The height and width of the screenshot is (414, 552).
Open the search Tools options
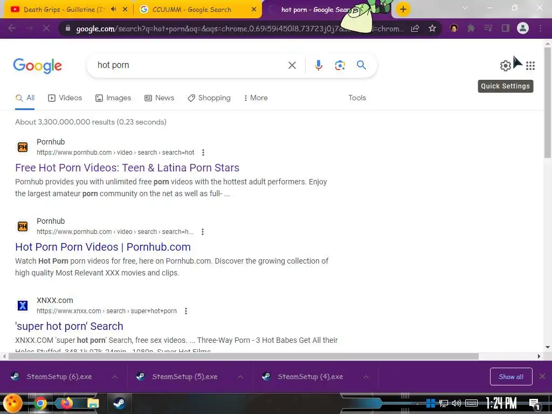pos(357,98)
